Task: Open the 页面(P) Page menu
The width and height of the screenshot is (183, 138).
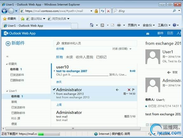Action: click(x=134, y=25)
